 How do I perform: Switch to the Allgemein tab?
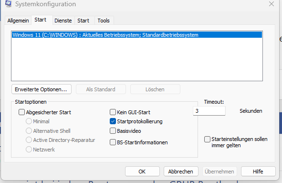[18, 21]
